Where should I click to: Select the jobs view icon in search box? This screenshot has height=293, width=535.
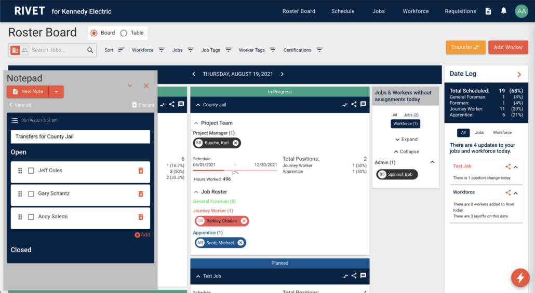coord(15,50)
